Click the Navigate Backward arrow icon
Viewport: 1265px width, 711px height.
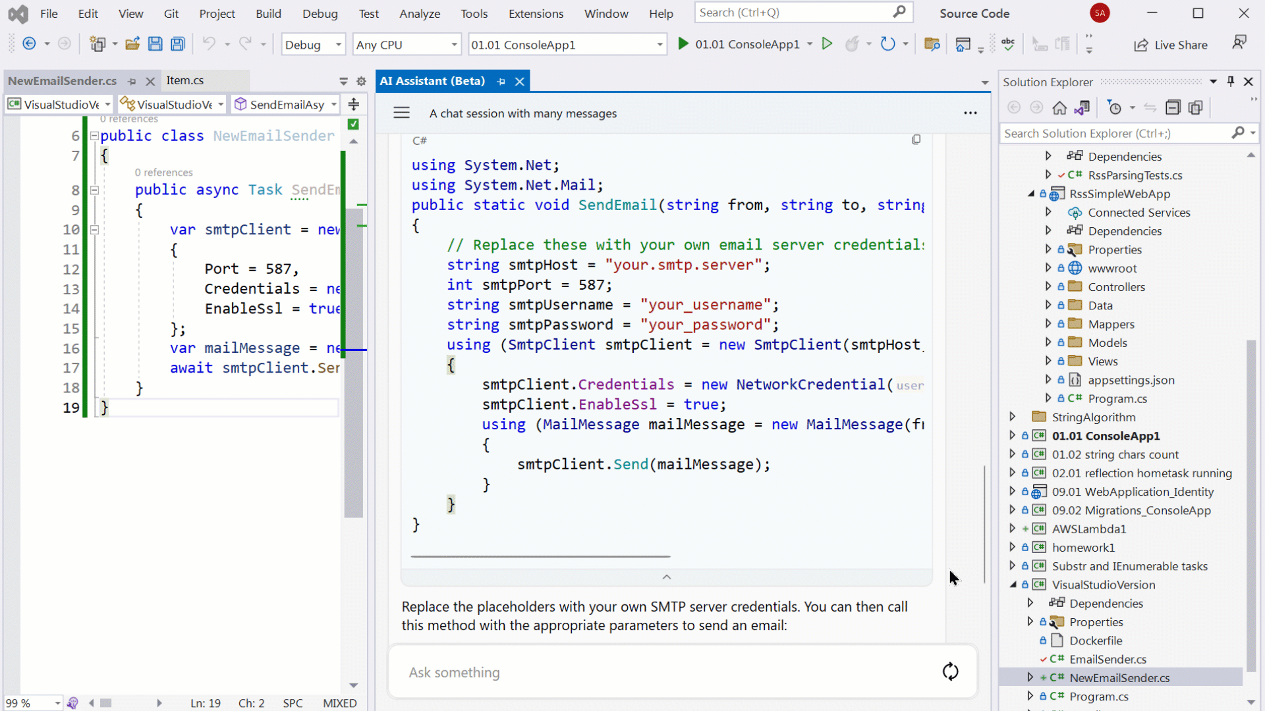pyautogui.click(x=29, y=43)
